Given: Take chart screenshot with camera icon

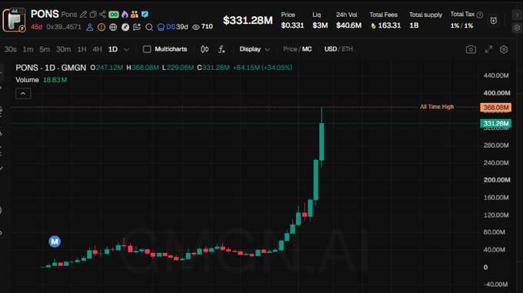Looking at the screenshot, I should [x=471, y=49].
